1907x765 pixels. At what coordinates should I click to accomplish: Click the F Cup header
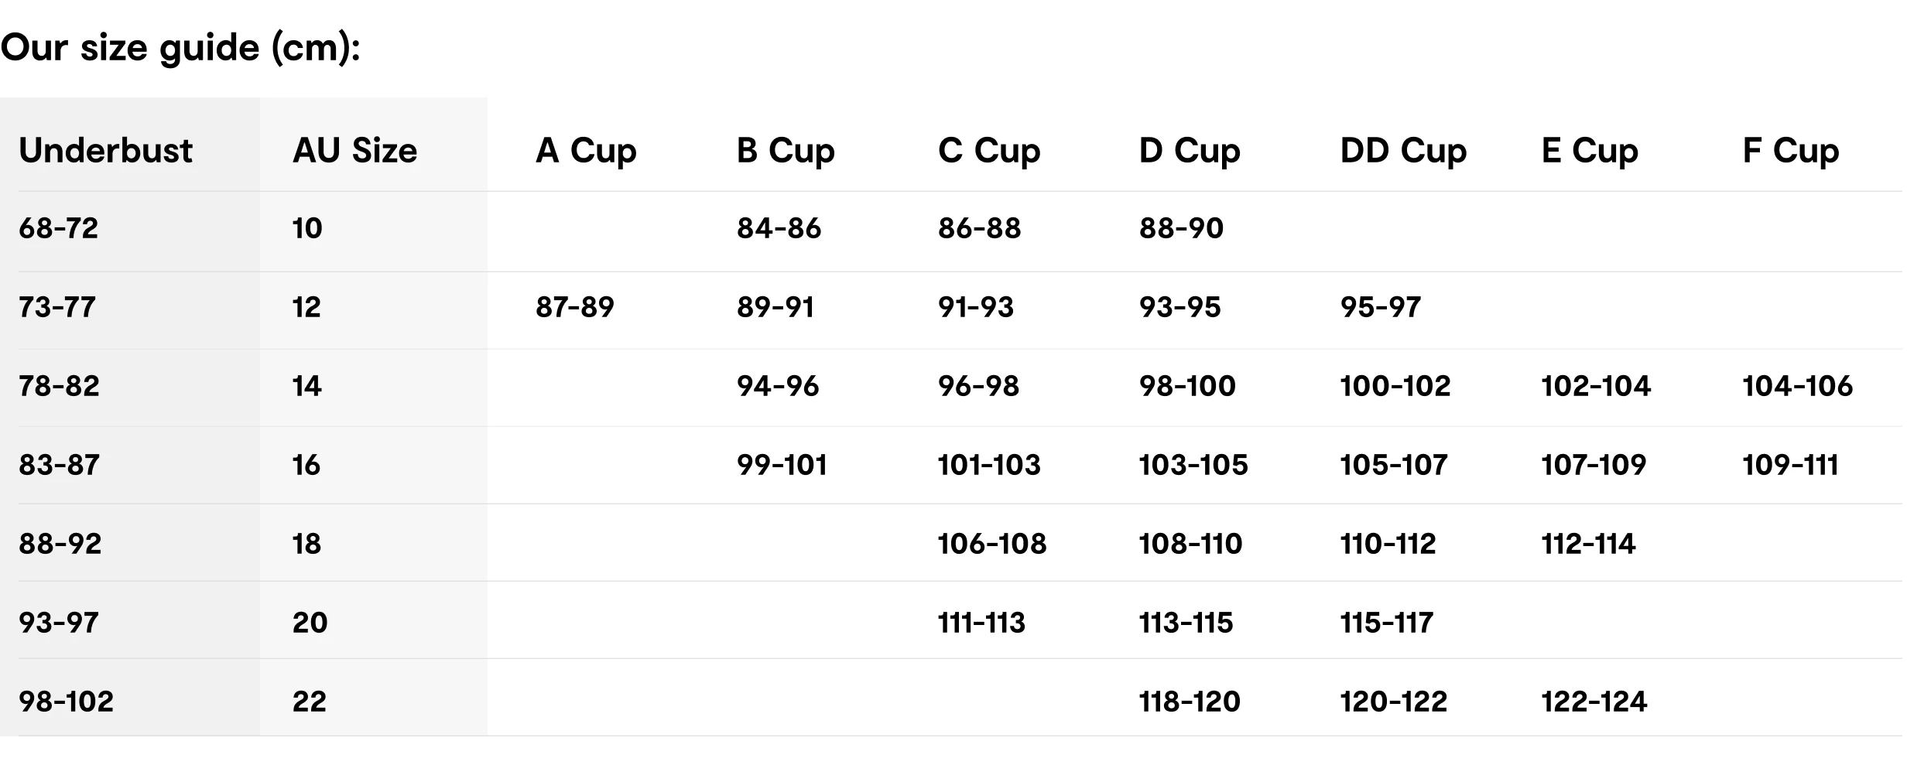pyautogui.click(x=1790, y=151)
